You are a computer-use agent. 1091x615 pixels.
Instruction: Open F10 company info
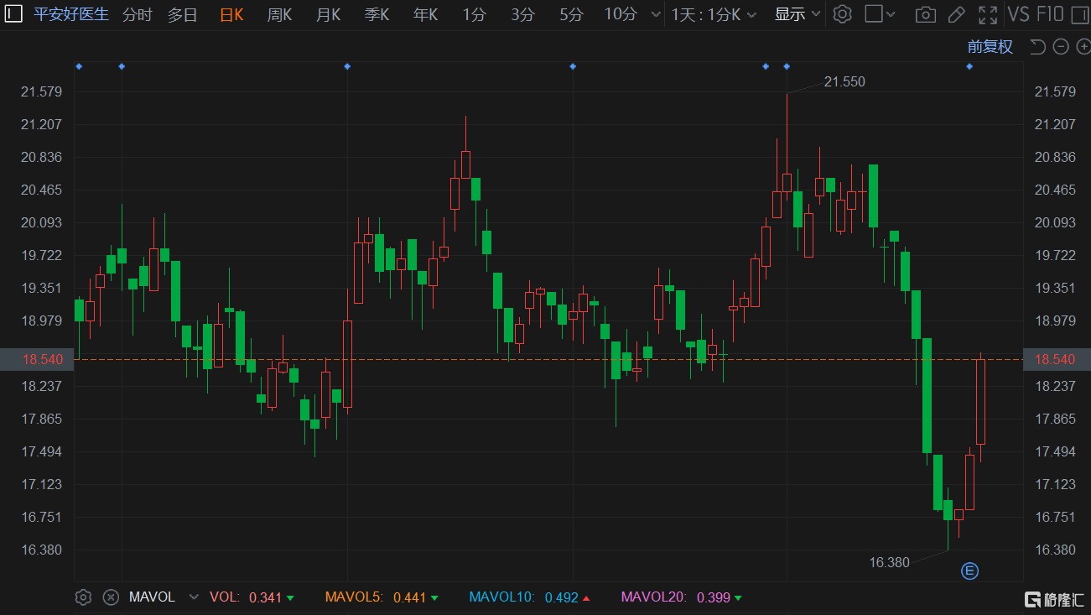1050,14
